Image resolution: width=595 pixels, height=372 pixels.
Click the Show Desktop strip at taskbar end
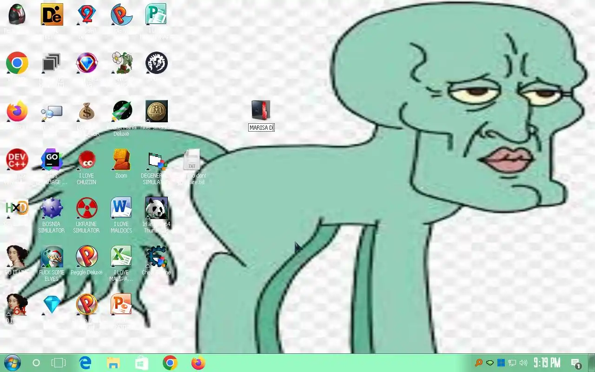(x=592, y=363)
